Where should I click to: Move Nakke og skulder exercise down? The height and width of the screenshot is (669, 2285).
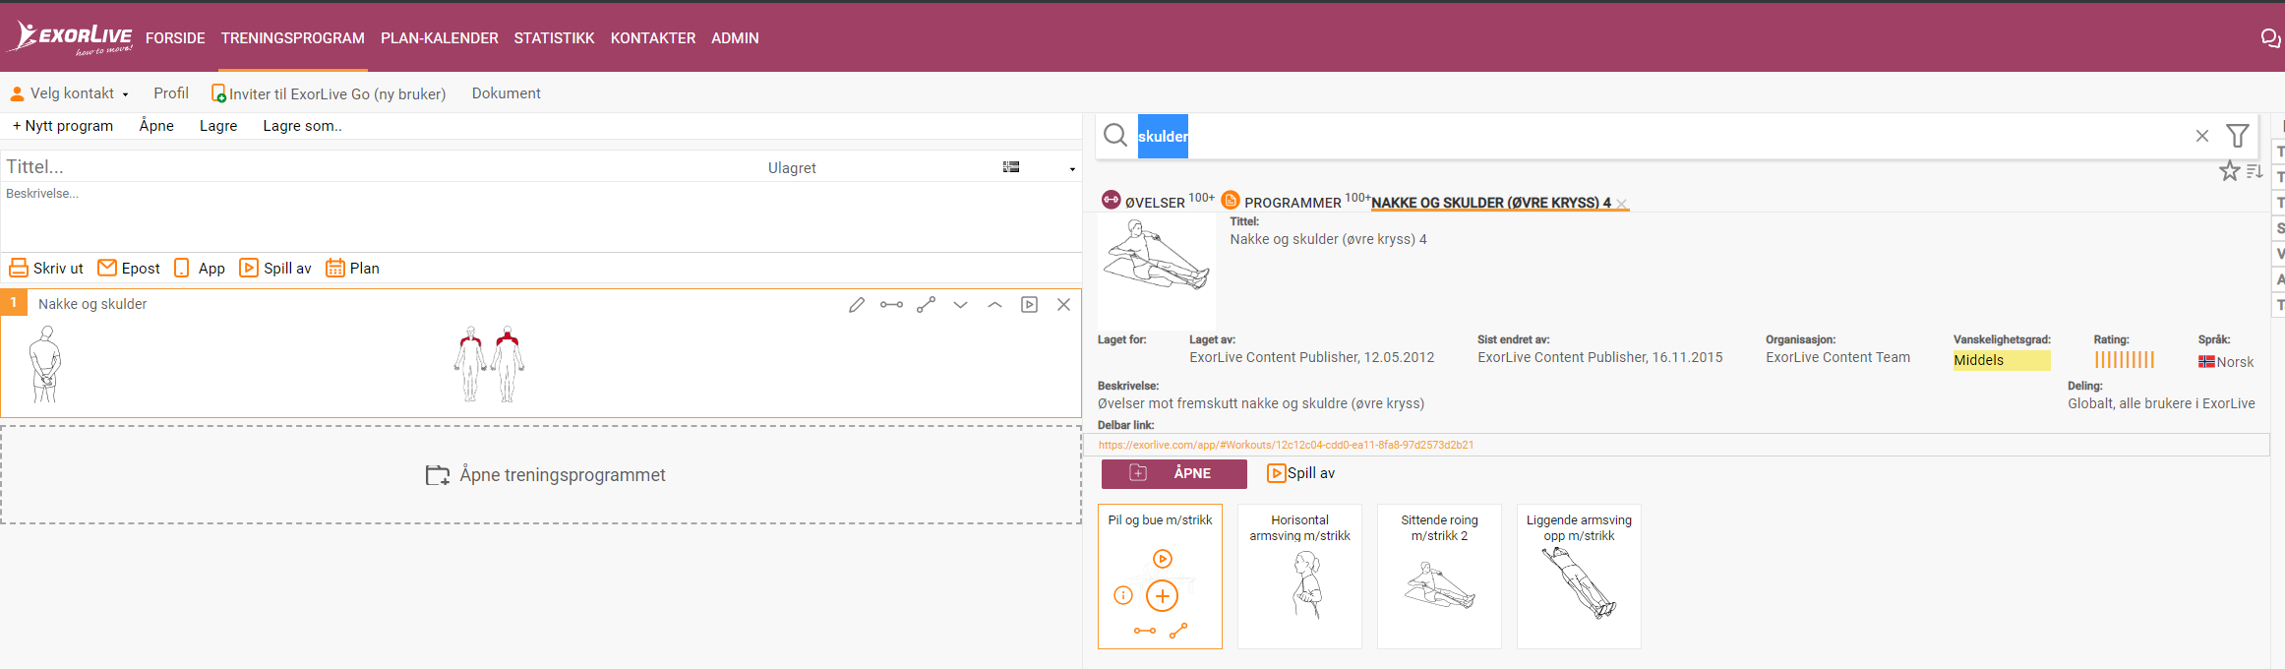coord(960,305)
